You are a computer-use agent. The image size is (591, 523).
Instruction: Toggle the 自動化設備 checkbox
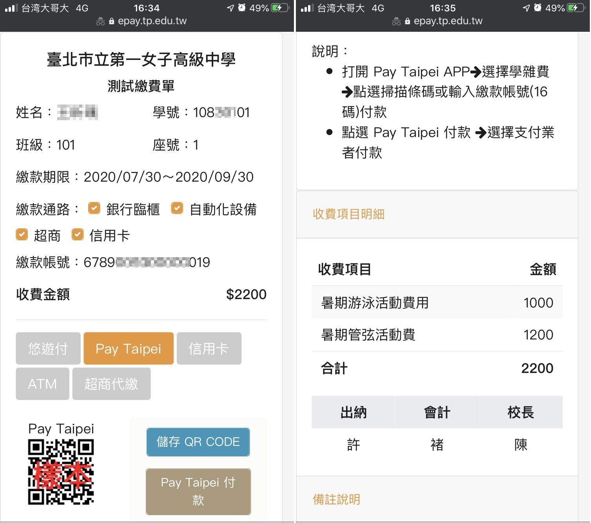coord(177,208)
